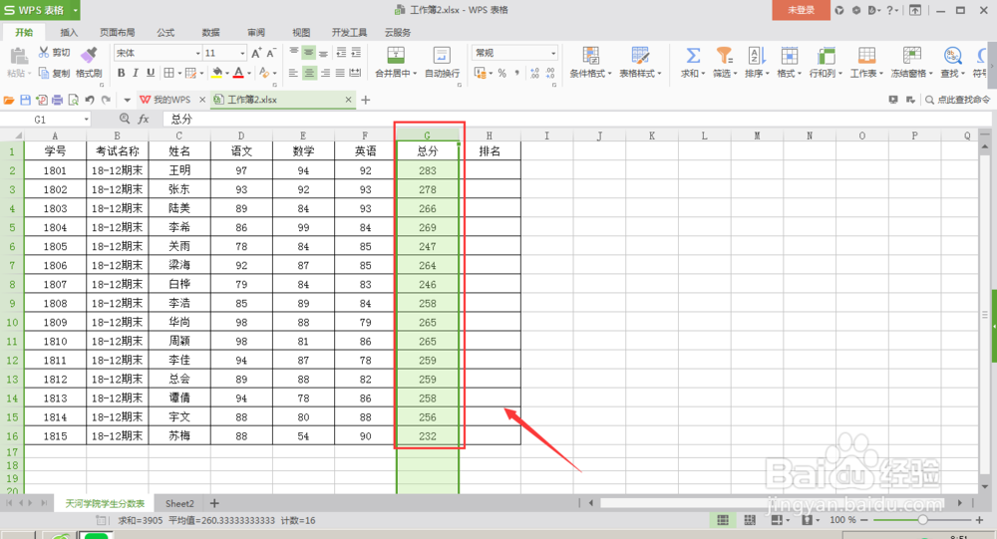This screenshot has width=997, height=539.
Task: Click the 点此查找命令 search command box
Action: (x=957, y=100)
